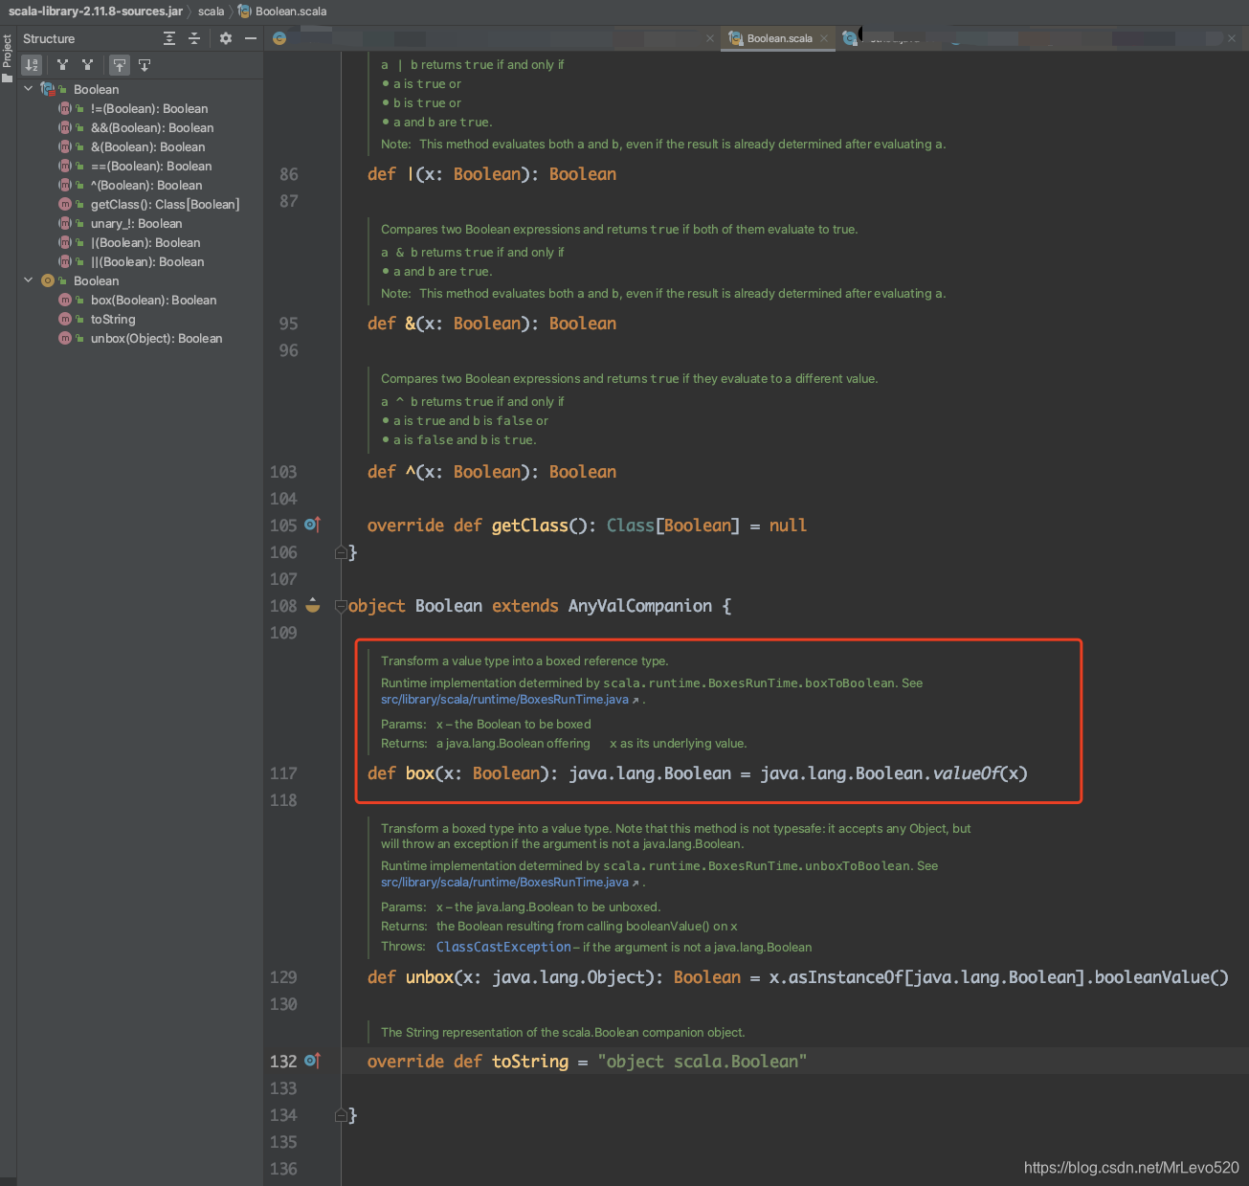The height and width of the screenshot is (1186, 1249).
Task: Click file icon on Boolean.scala tab
Action: (736, 38)
